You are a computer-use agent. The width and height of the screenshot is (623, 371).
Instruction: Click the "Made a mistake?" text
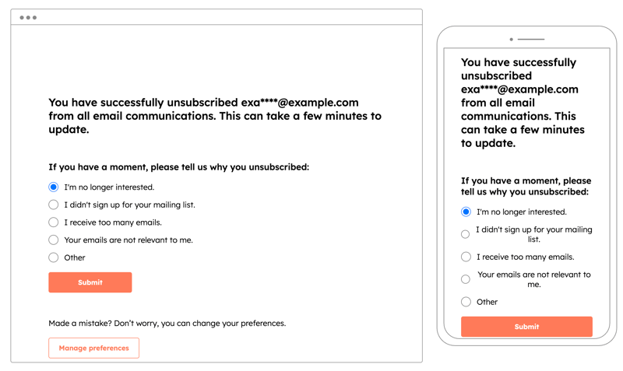pyautogui.click(x=167, y=323)
